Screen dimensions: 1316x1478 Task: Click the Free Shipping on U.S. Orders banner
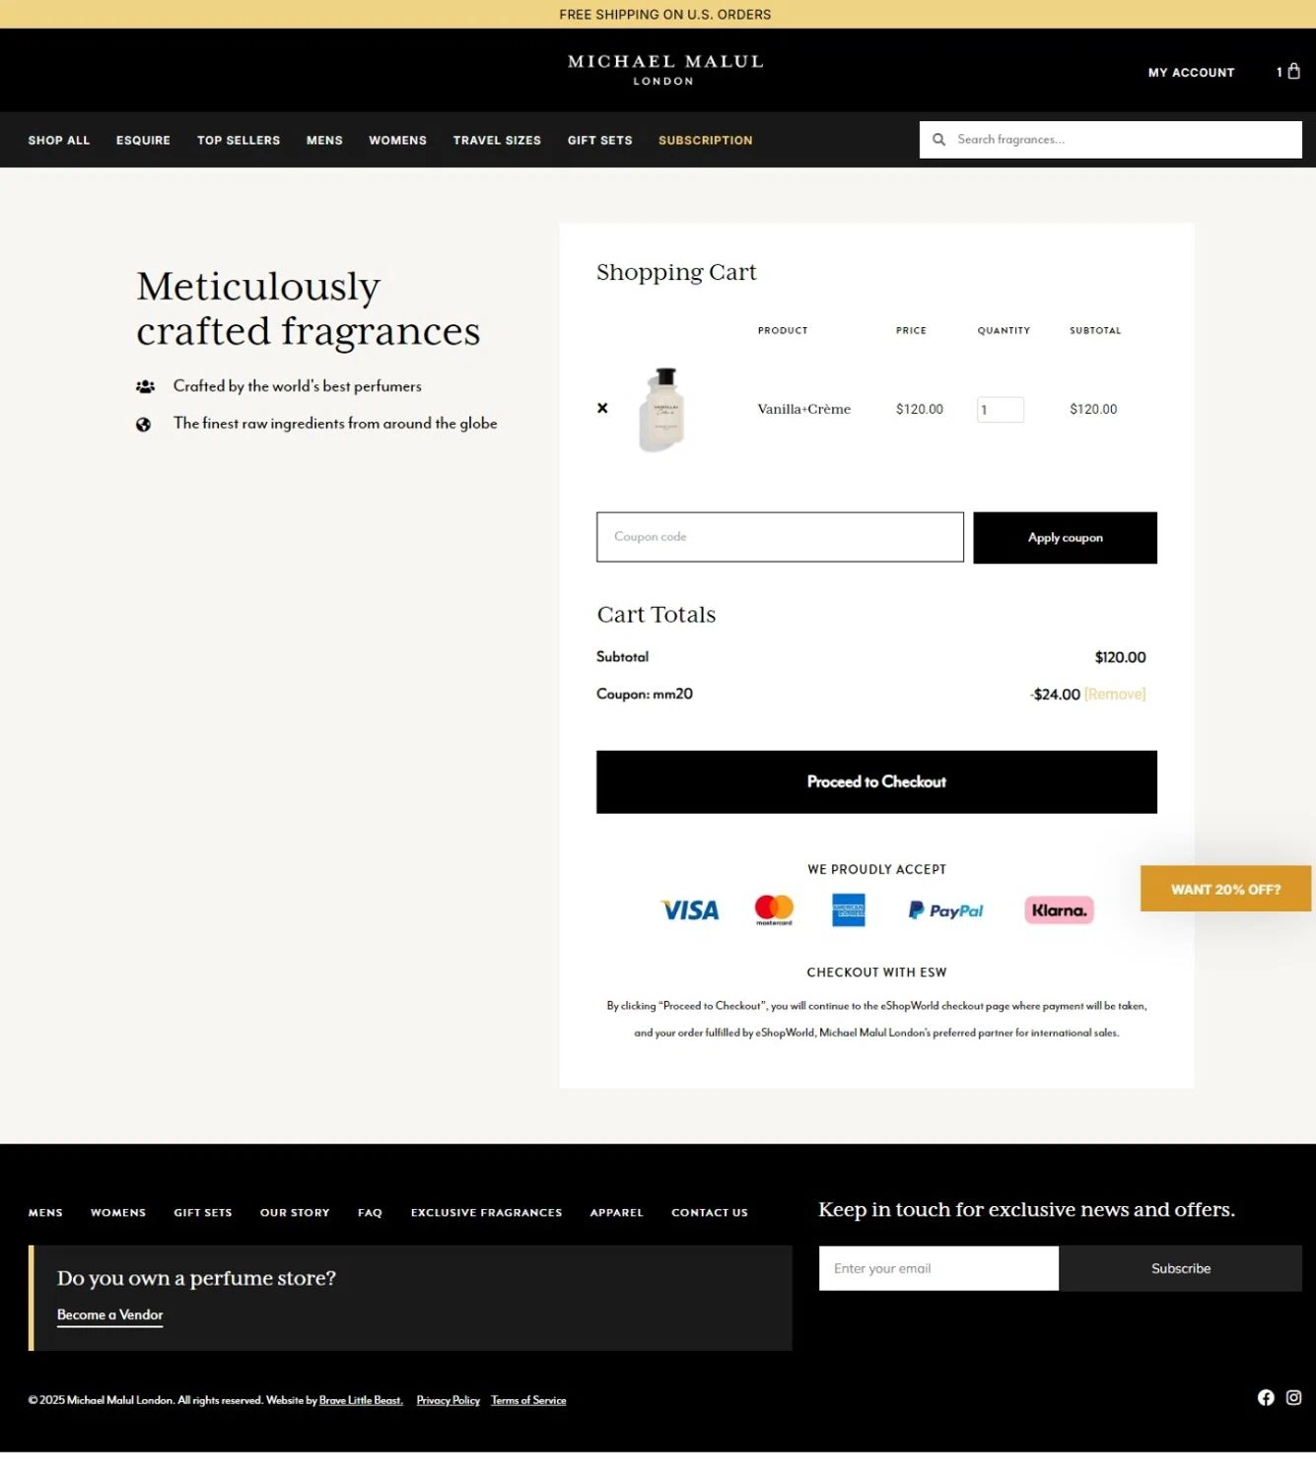tap(664, 15)
